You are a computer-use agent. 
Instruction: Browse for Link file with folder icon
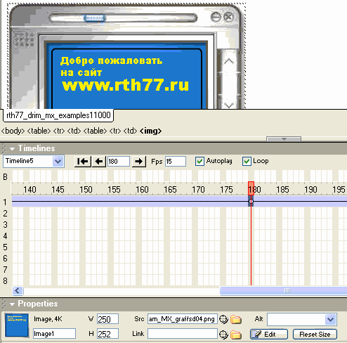point(236,335)
